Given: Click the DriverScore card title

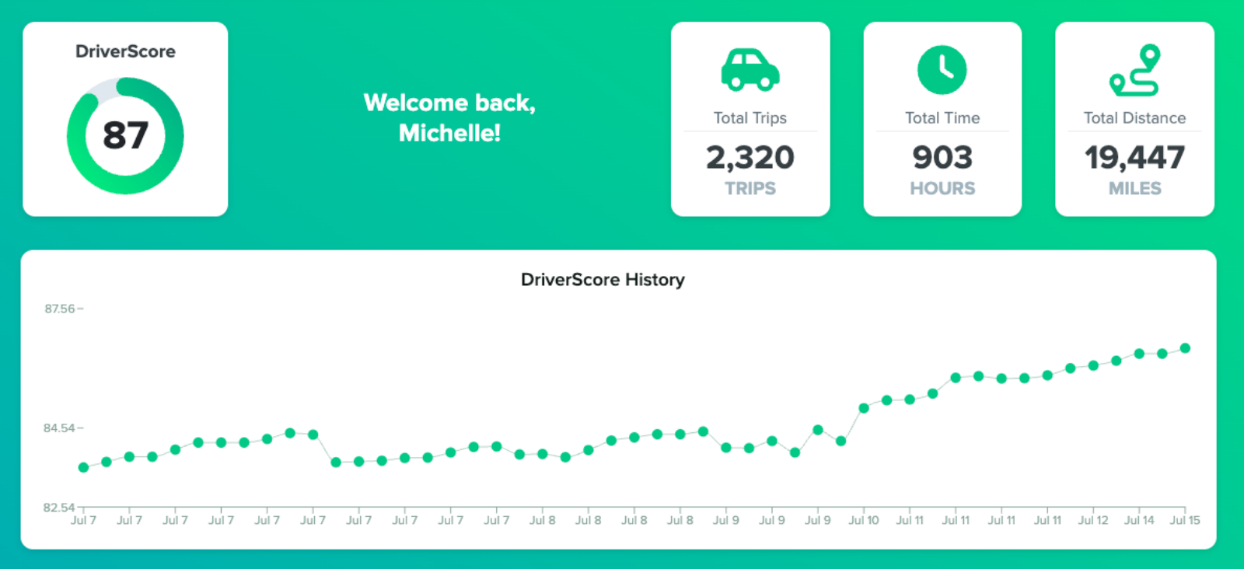Looking at the screenshot, I should 125,51.
